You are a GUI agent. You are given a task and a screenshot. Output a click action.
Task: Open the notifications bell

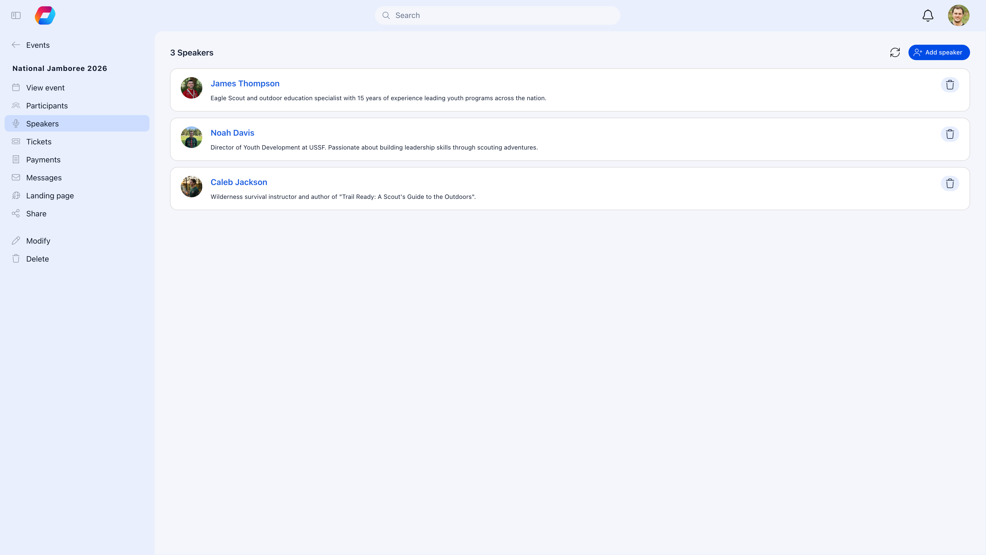(x=927, y=15)
